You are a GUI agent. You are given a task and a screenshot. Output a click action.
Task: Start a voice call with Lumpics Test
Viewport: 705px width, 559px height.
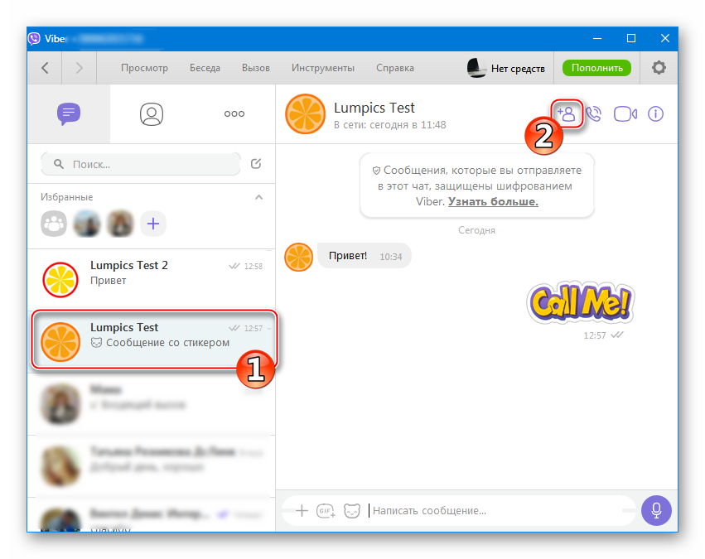click(594, 114)
